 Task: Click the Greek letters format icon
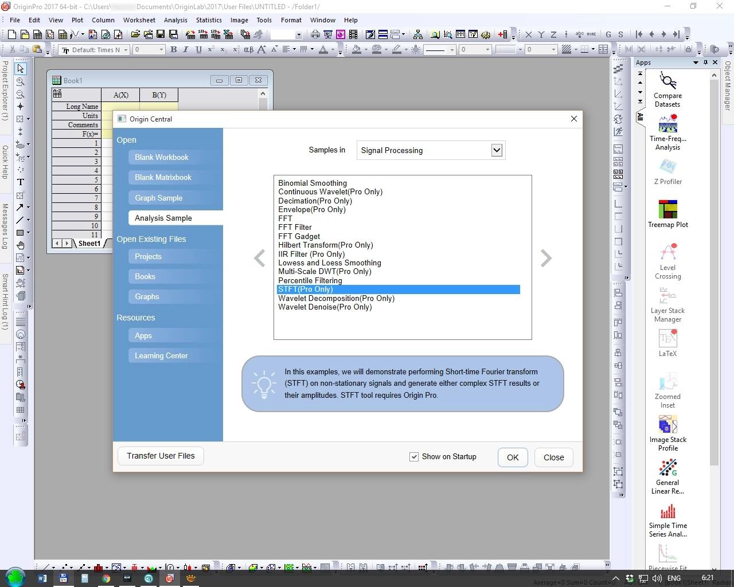(x=248, y=50)
